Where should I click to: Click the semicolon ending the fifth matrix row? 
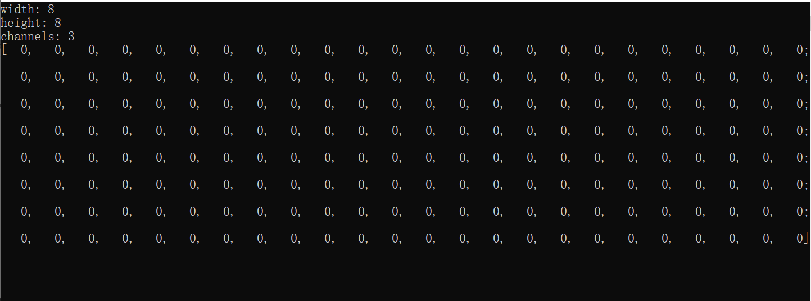(806, 159)
